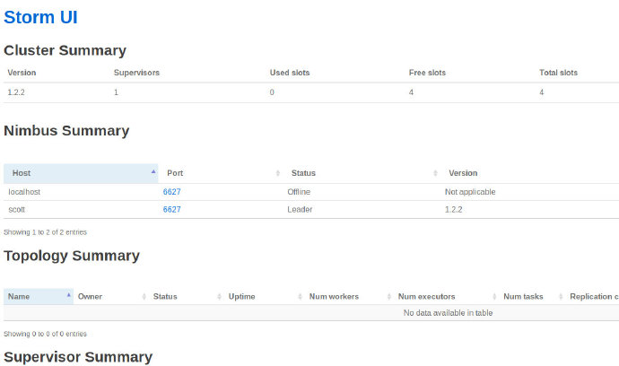Open port 6627 link for localhost

pyautogui.click(x=171, y=192)
